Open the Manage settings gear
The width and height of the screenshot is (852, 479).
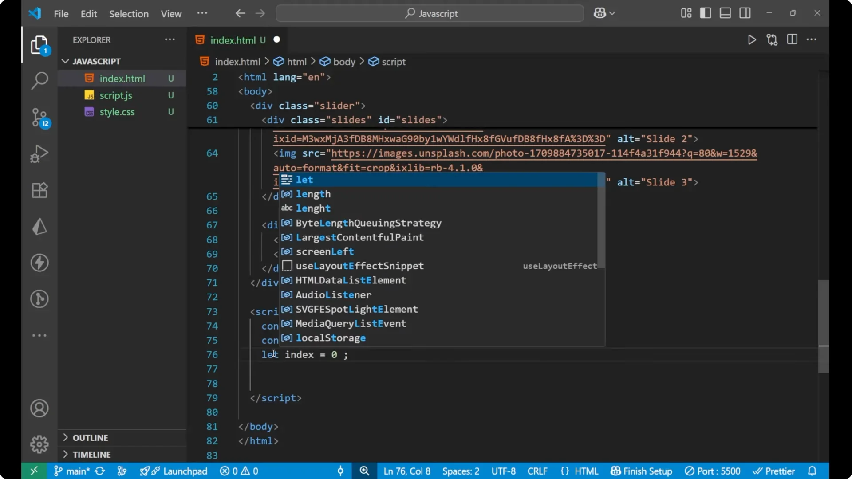39,444
